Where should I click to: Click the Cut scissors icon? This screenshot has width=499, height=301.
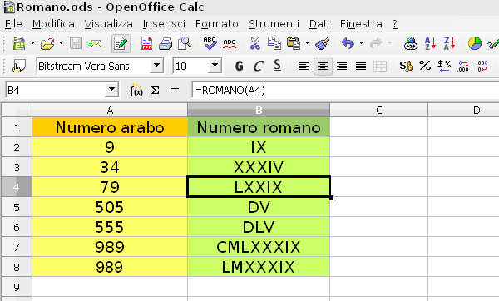(255, 43)
